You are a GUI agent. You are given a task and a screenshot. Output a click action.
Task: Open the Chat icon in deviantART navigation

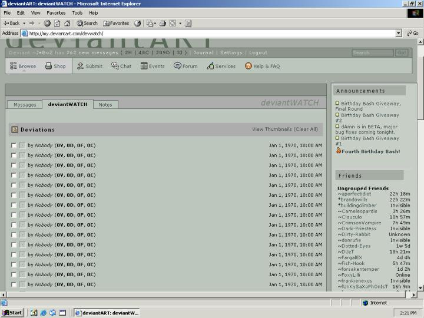pyautogui.click(x=115, y=66)
